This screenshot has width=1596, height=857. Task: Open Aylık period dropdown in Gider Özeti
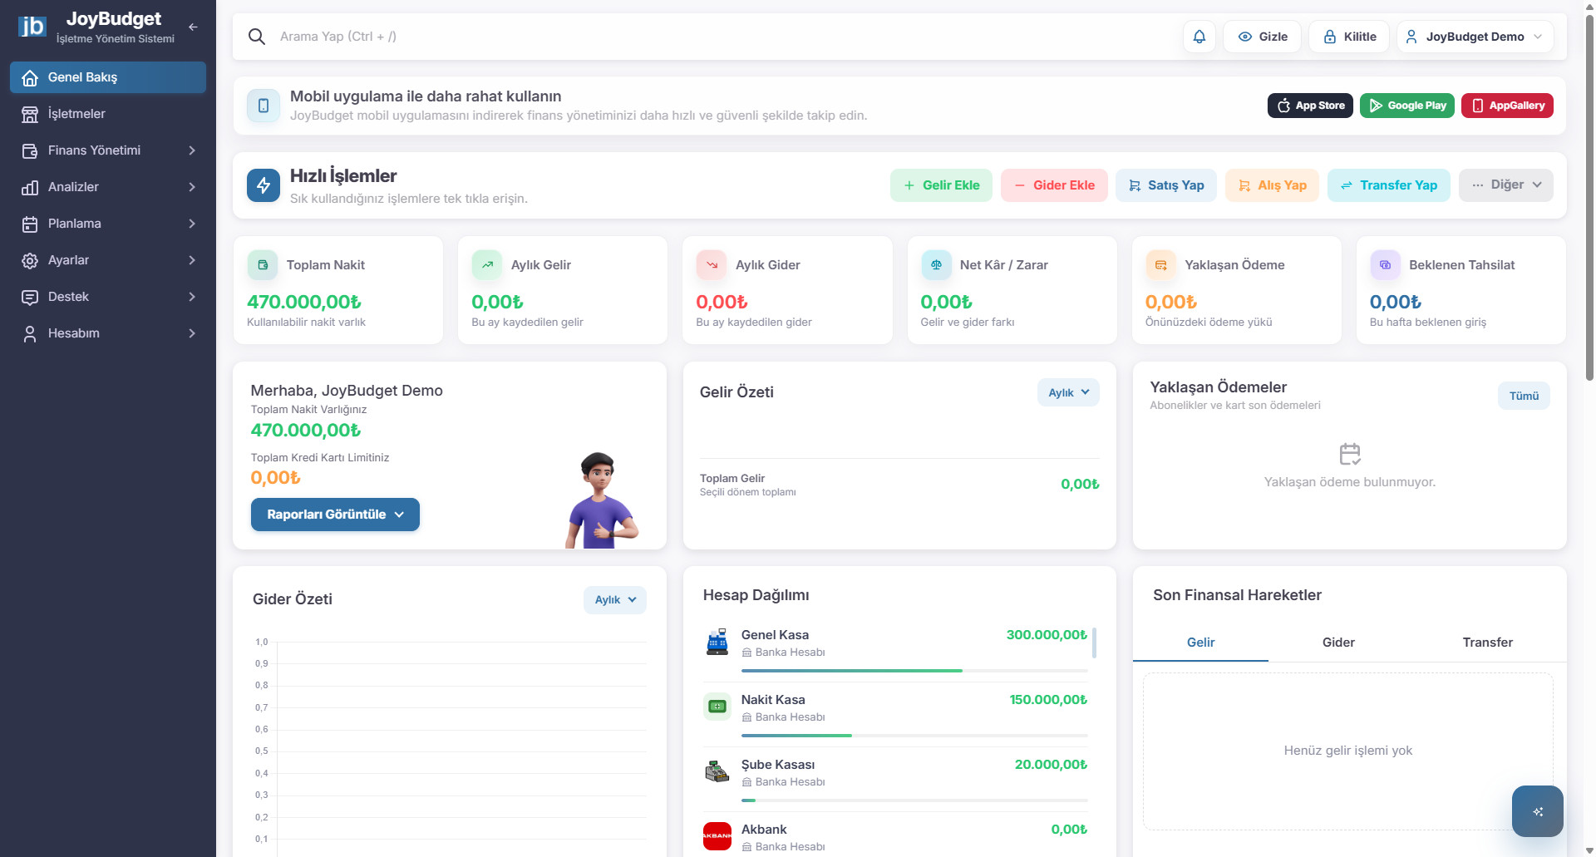click(614, 599)
